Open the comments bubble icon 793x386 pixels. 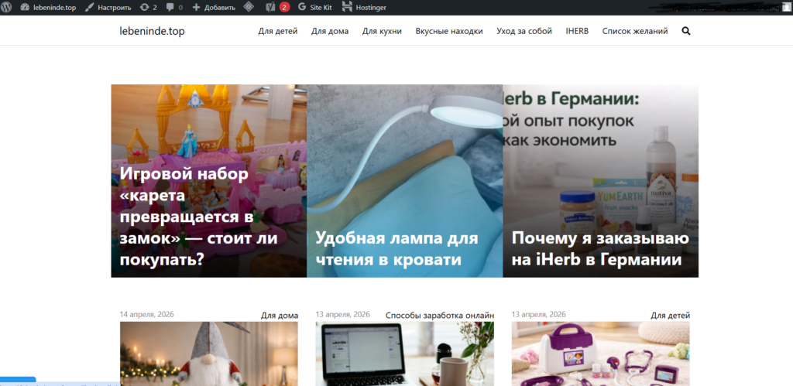174,8
